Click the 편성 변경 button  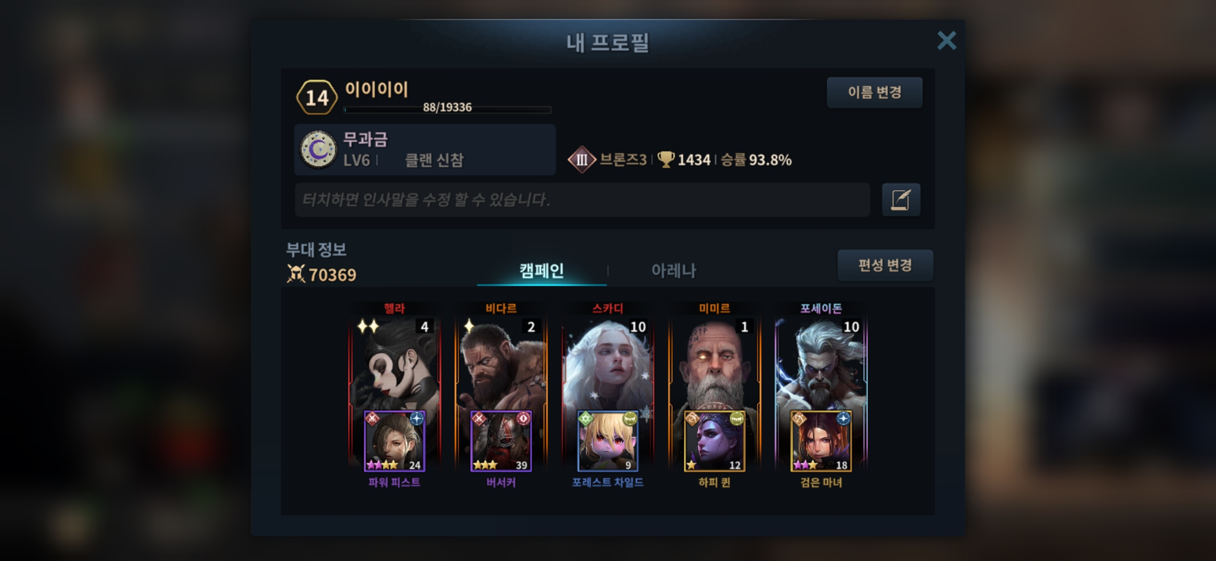click(885, 265)
